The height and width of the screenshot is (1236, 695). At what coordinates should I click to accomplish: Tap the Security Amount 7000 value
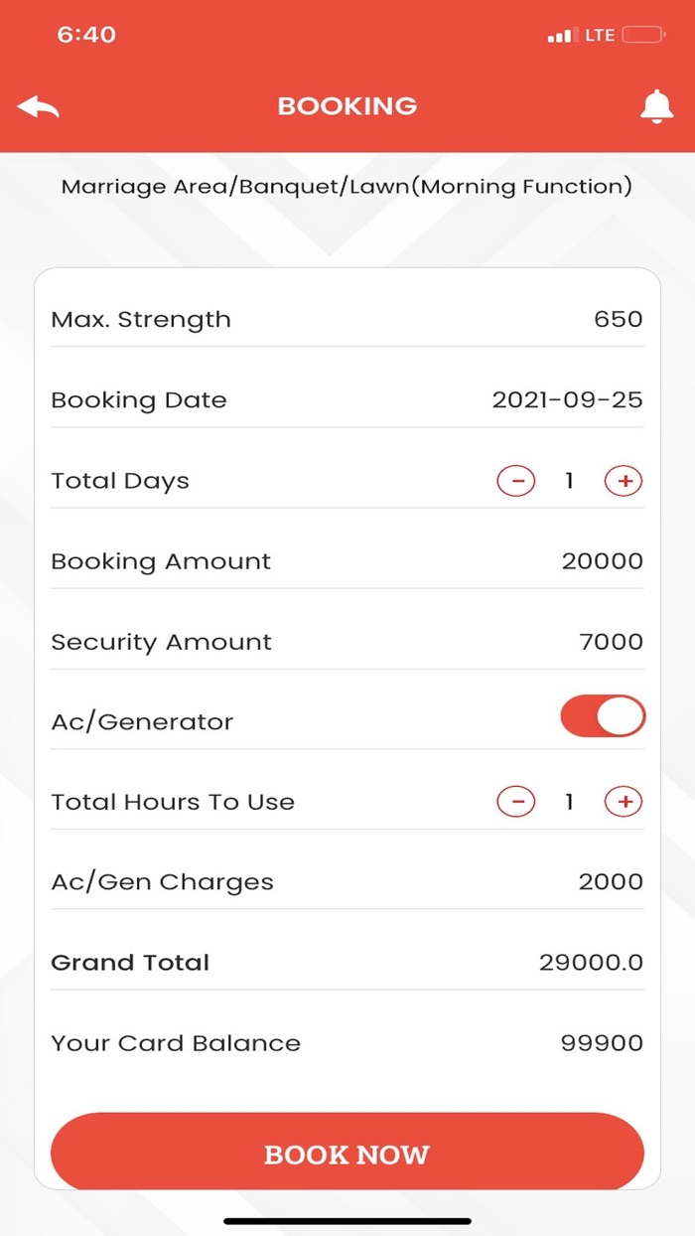coord(611,642)
